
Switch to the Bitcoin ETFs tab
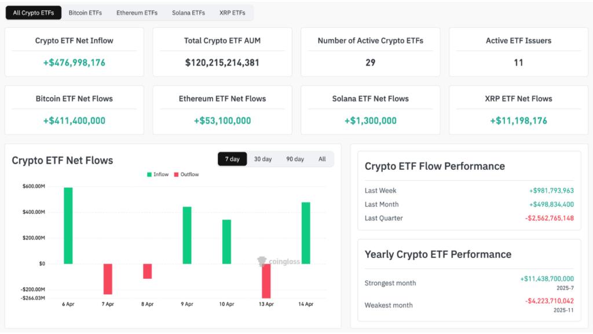pos(85,12)
